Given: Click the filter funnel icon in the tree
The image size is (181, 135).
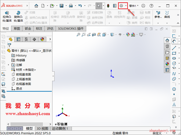Looking at the screenshot, I should (9, 45).
